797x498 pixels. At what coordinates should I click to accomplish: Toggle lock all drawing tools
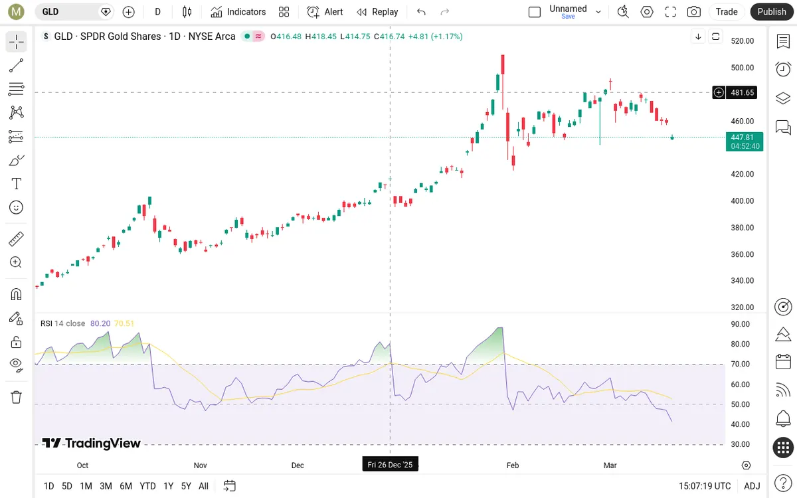click(17, 342)
